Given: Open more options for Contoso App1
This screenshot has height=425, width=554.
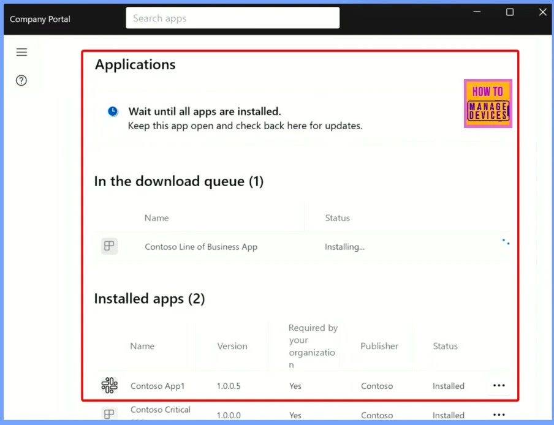Looking at the screenshot, I should click(x=499, y=385).
